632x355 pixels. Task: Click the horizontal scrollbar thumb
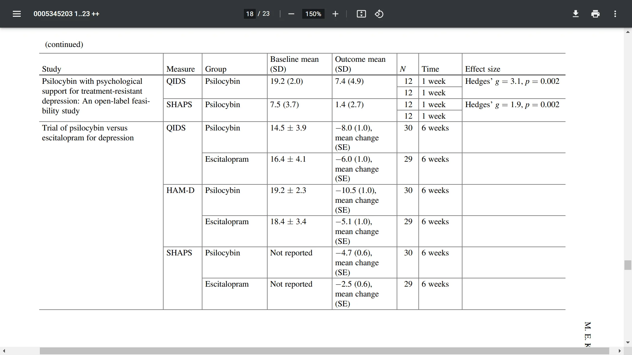[324, 351]
